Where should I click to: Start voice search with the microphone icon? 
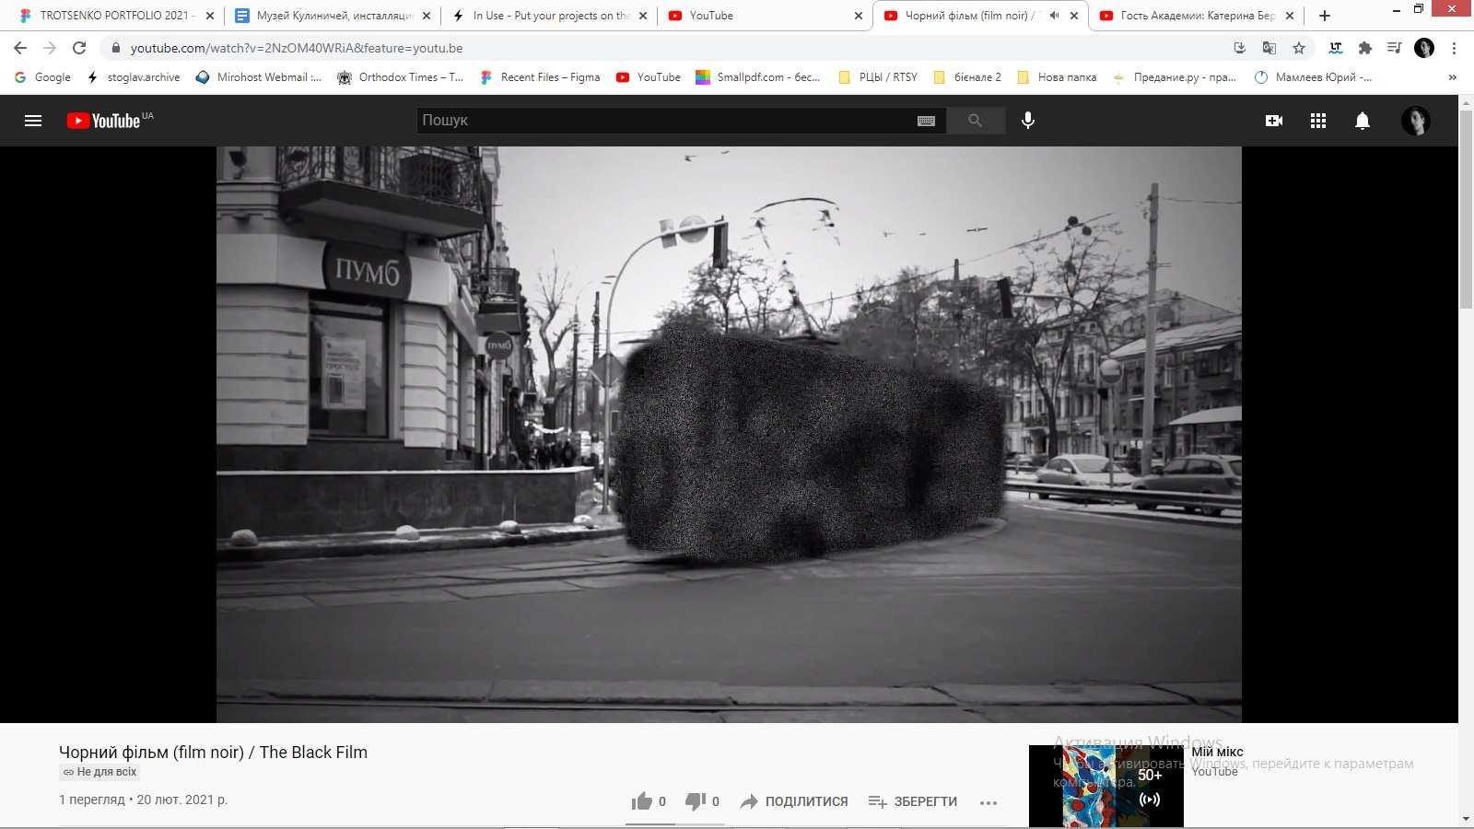[1028, 121]
